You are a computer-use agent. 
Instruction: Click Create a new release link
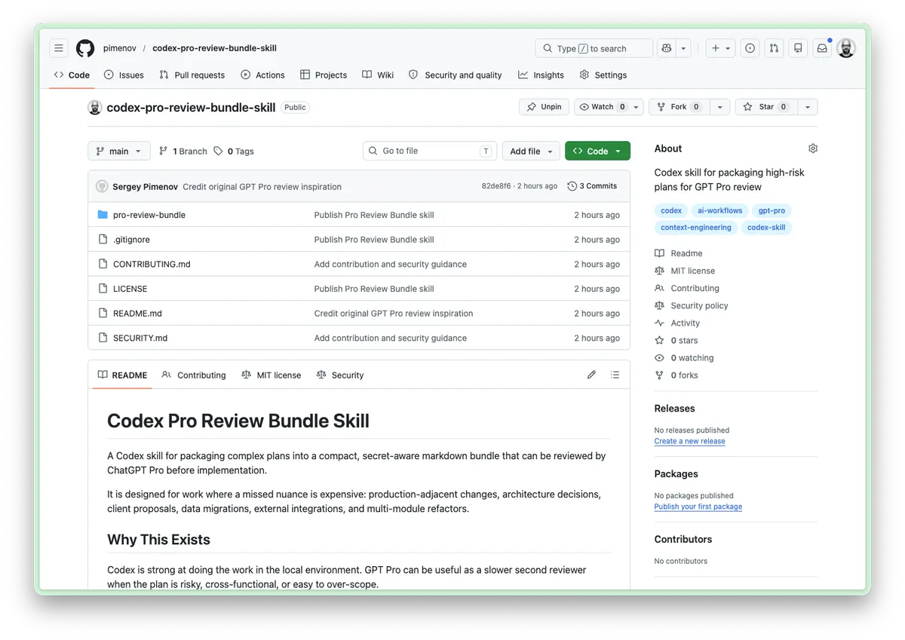[690, 441]
